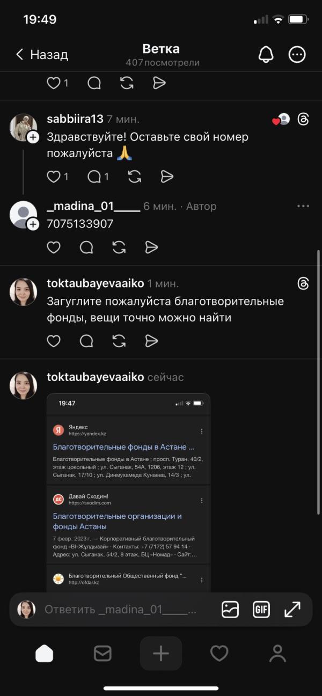Image resolution: width=322 pixels, height=696 pixels.
Task: Like sabbiira13's comment with heart
Action: pyautogui.click(x=54, y=177)
